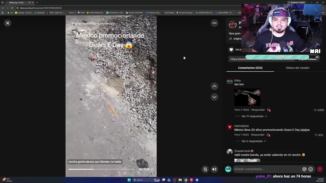The width and height of the screenshot is (326, 183).
Task: Open the Windows Start menu
Action: 129,180
